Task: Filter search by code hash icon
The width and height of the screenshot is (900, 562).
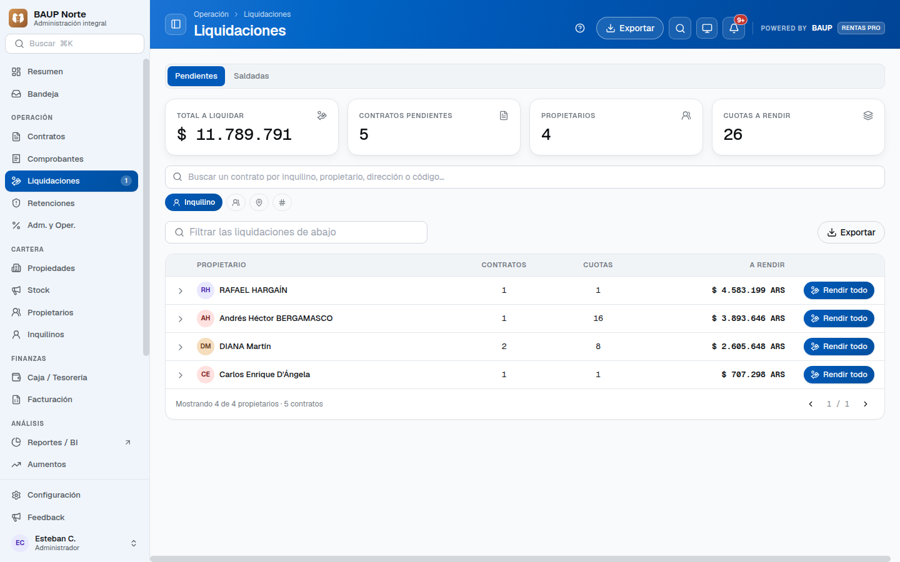Action: pyautogui.click(x=282, y=202)
